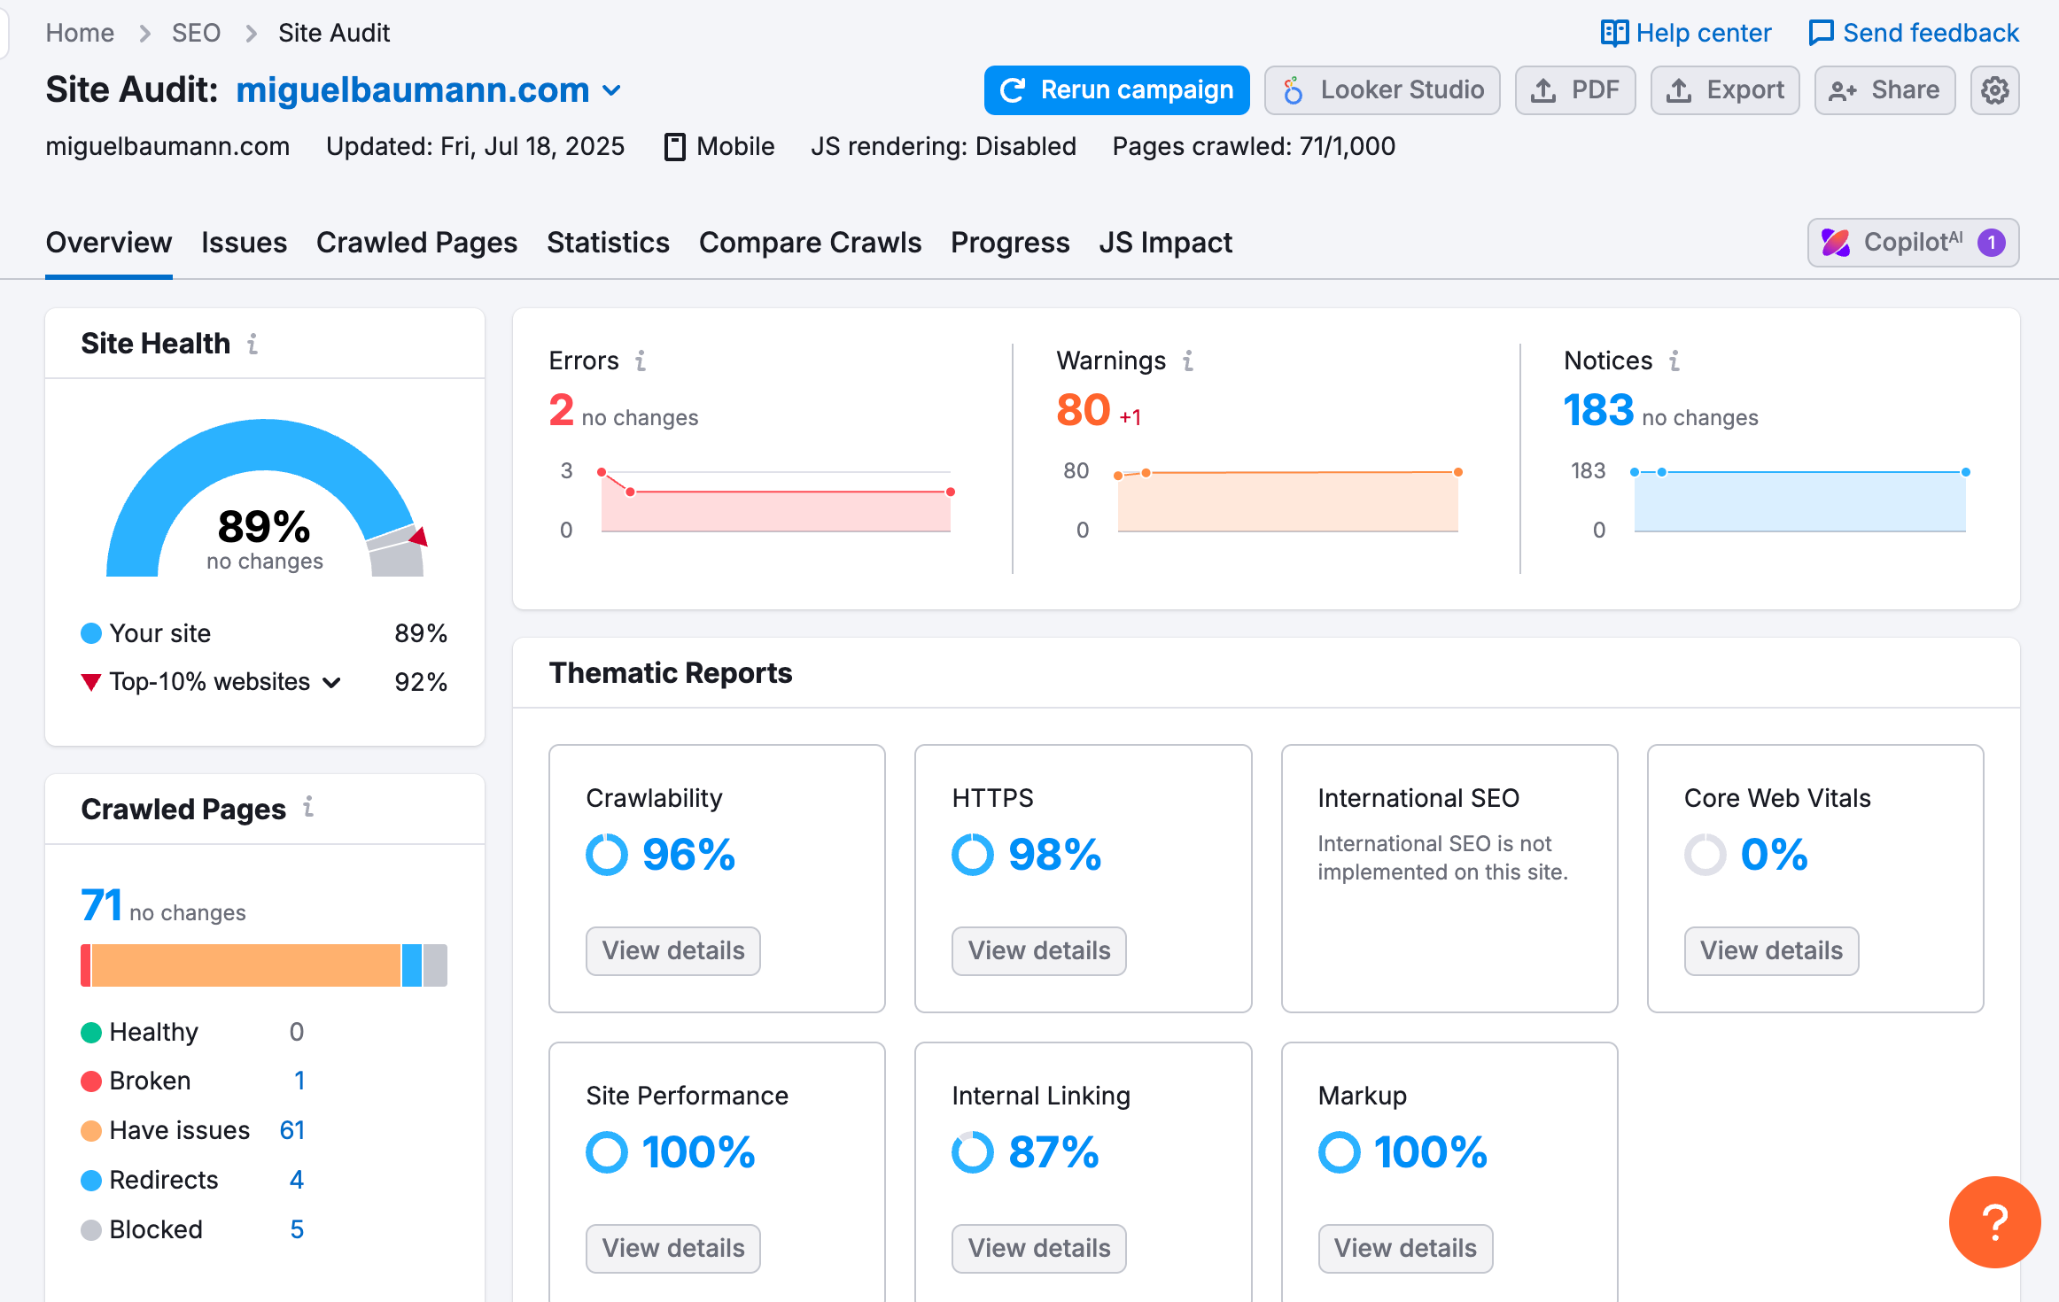
Task: Open the settings gear icon
Action: click(1994, 90)
